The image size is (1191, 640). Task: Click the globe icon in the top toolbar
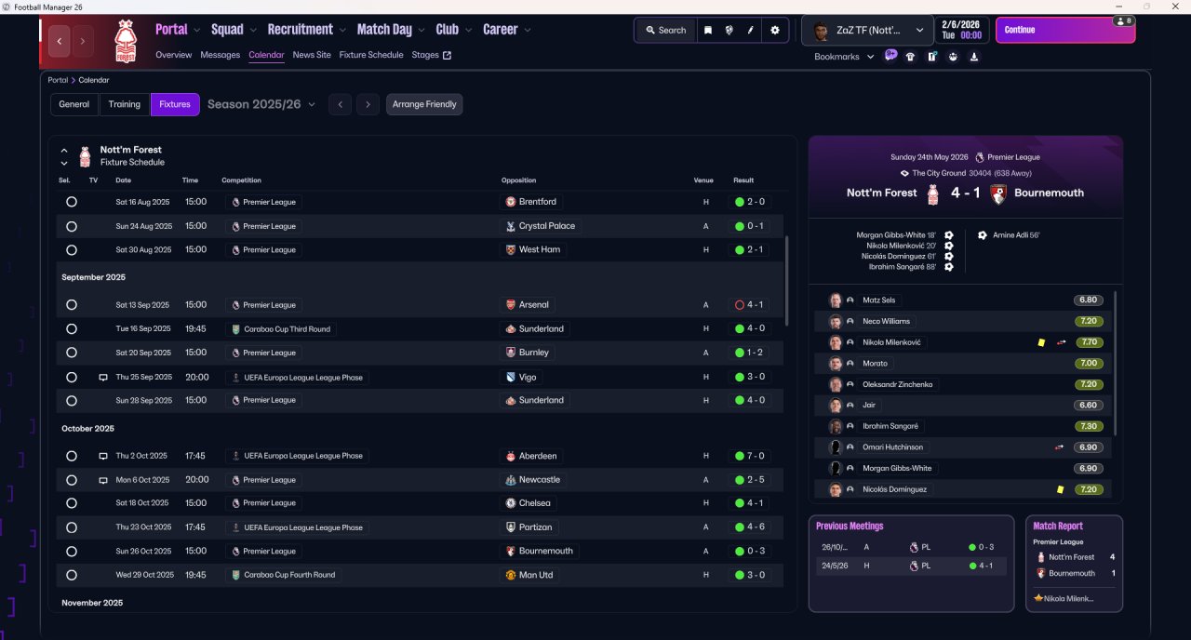coord(729,30)
